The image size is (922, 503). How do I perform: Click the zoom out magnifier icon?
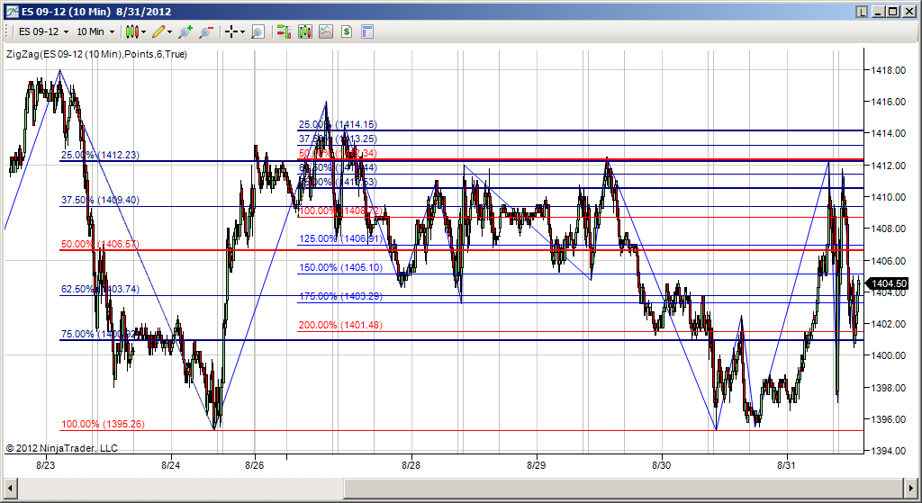pos(205,31)
